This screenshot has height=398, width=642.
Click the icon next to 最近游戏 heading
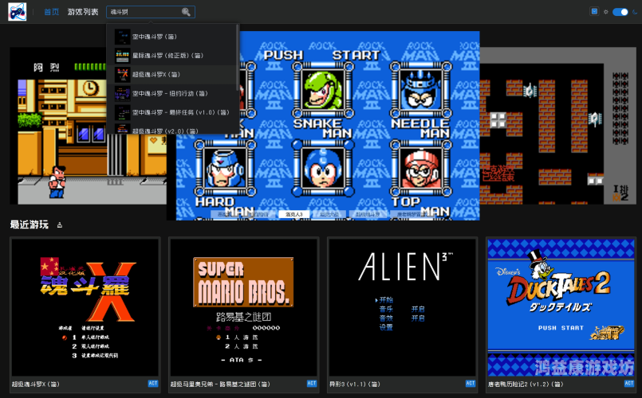coord(60,225)
